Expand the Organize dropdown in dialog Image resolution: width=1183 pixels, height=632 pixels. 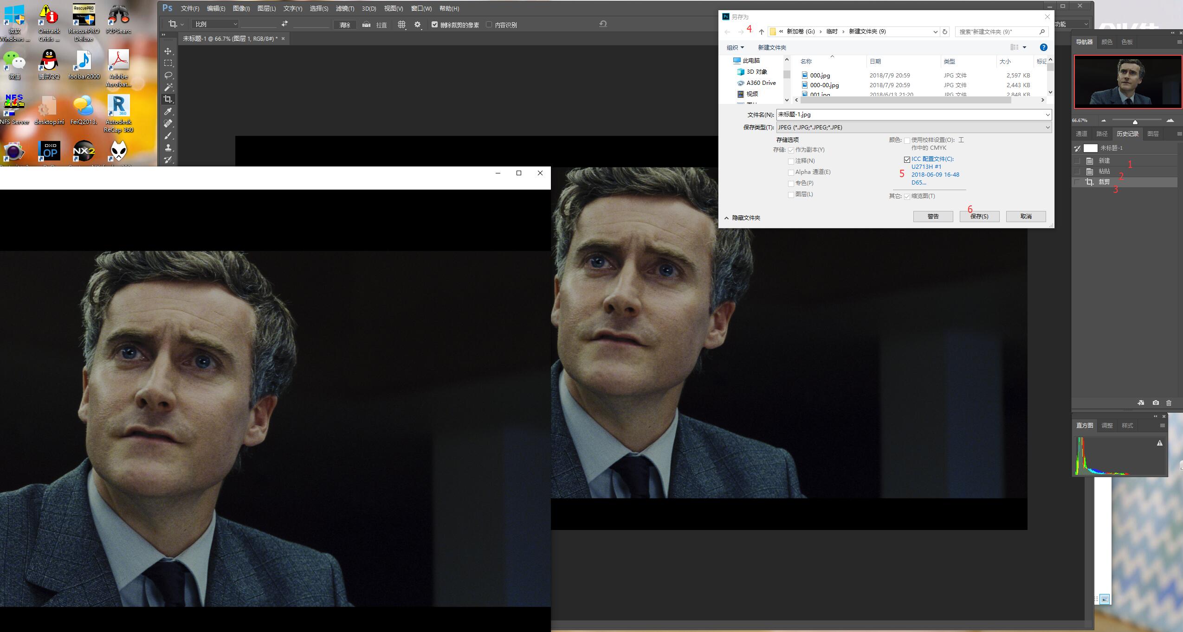(735, 47)
